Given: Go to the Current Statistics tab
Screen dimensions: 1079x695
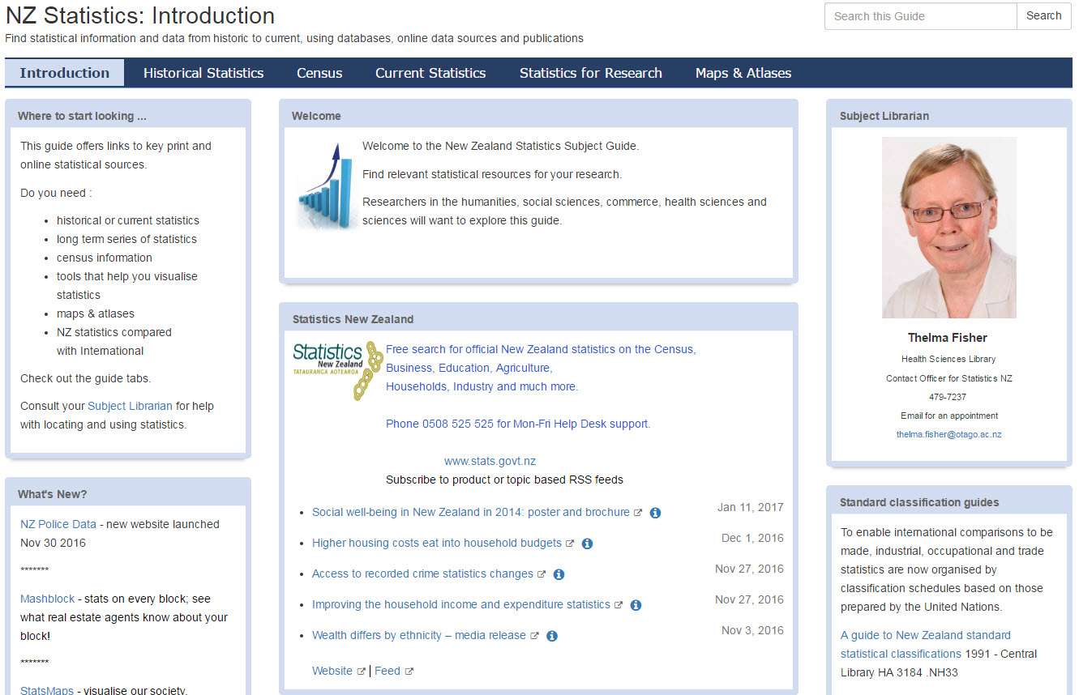Looking at the screenshot, I should pos(430,73).
